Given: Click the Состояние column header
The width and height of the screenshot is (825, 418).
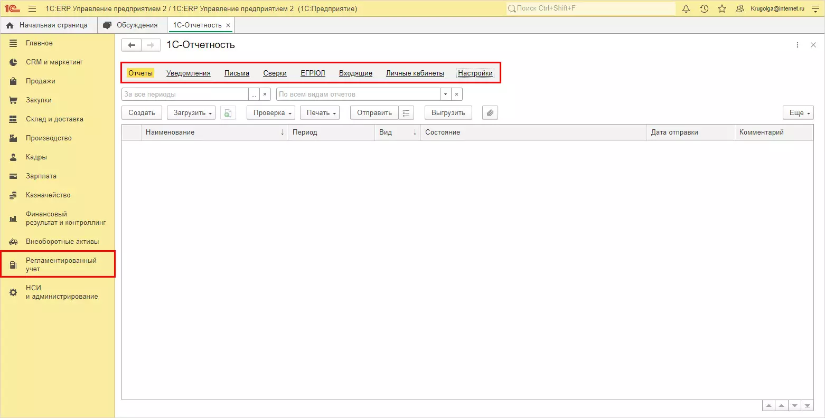Looking at the screenshot, I should [533, 132].
